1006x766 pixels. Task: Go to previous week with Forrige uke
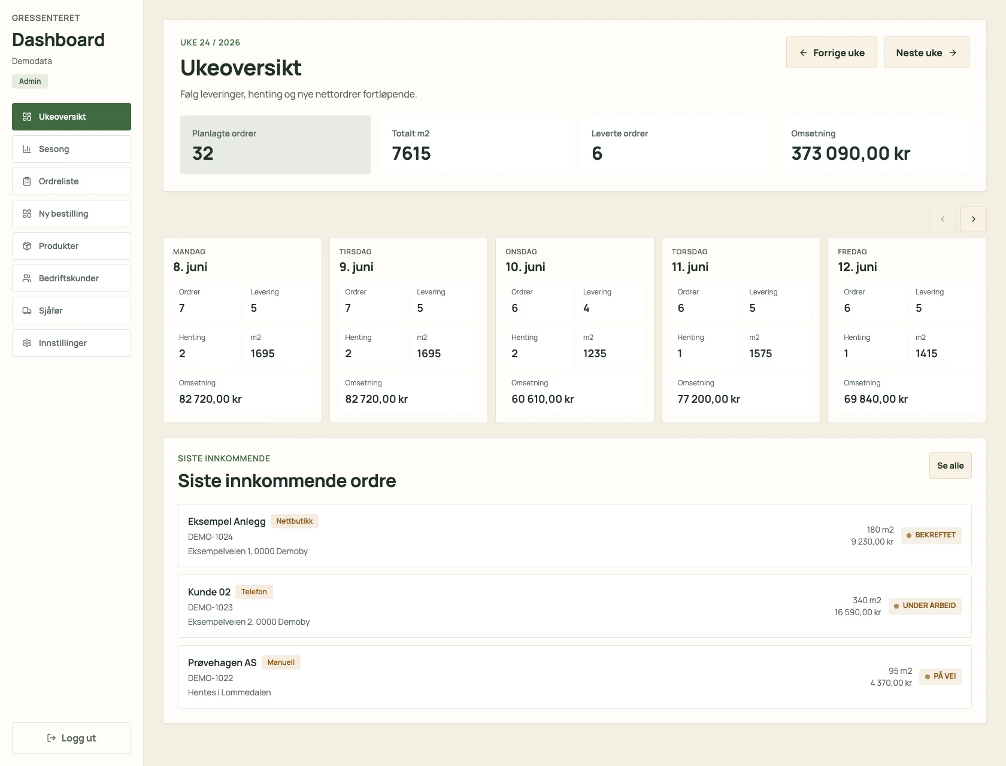coord(832,53)
